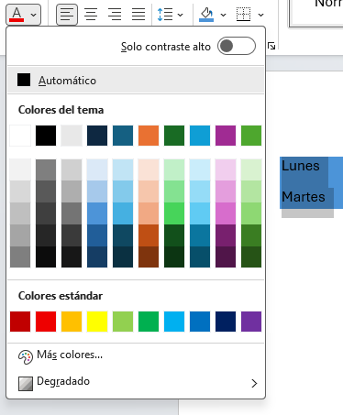
Task: Open the font color dropdown arrow
Action: point(34,15)
